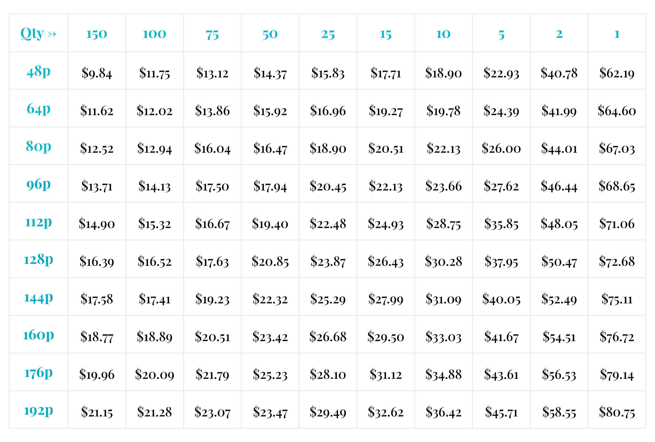The image size is (655, 442).
Task: Select the 150 quantity column header
Action: (x=97, y=34)
